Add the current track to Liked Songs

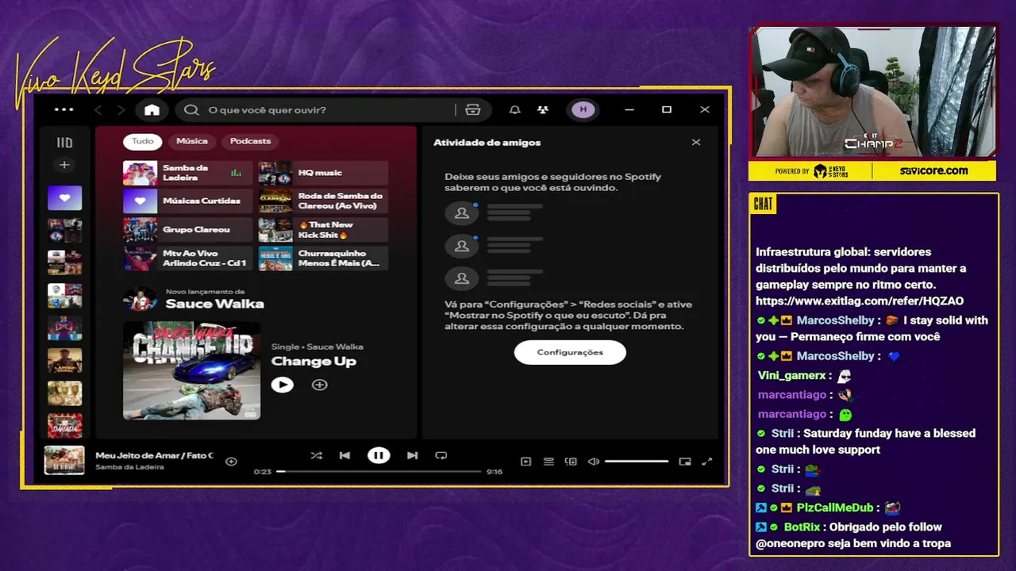(231, 462)
